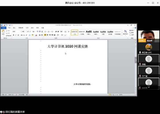160x114 pixels.
Task: Click the host's video thumbnail
Action: click(149, 36)
